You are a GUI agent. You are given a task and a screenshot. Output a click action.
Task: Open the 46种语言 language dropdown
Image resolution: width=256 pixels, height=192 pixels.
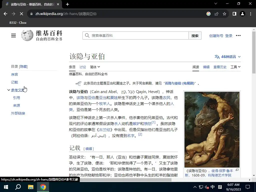point(227,57)
